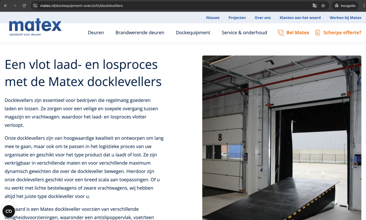Screen dimensions: 366x220
Task: Click the orange phone icon
Action: (281, 33)
